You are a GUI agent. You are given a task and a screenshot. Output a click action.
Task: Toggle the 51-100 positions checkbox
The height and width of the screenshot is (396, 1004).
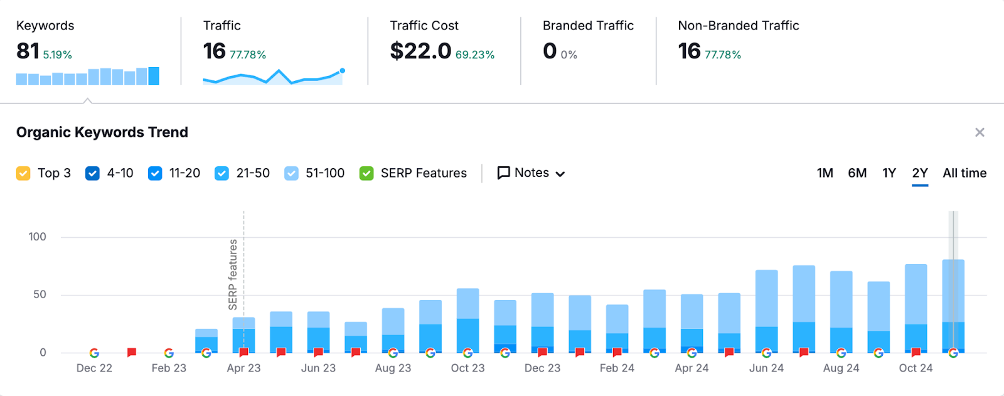(x=291, y=173)
